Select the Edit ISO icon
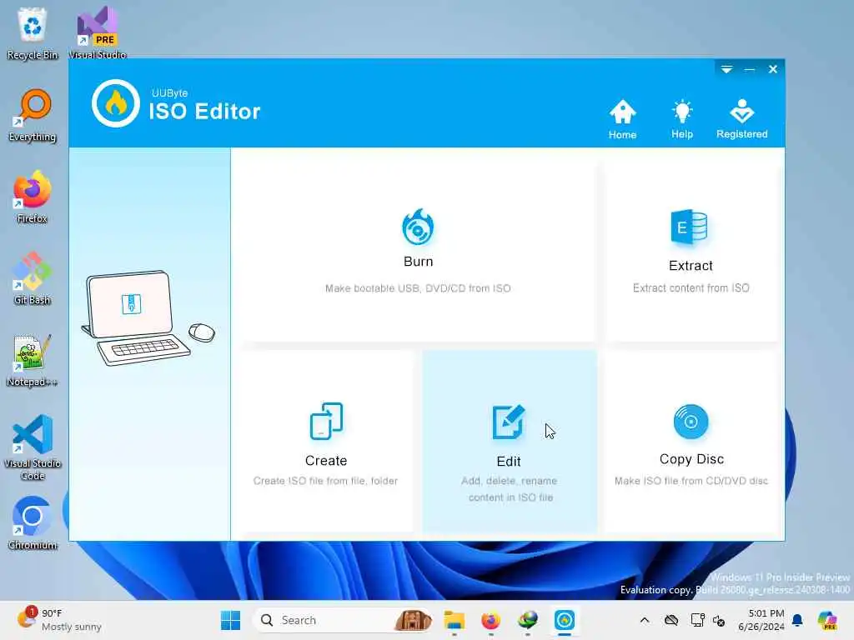 (x=508, y=421)
